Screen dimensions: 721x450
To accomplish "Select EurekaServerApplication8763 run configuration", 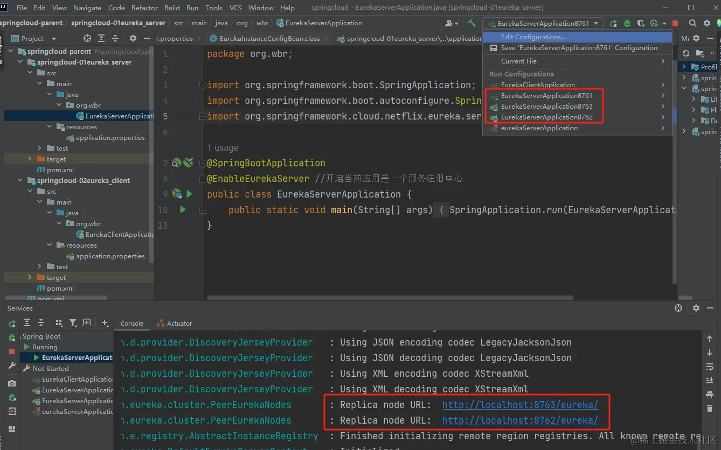I will (x=578, y=107).
